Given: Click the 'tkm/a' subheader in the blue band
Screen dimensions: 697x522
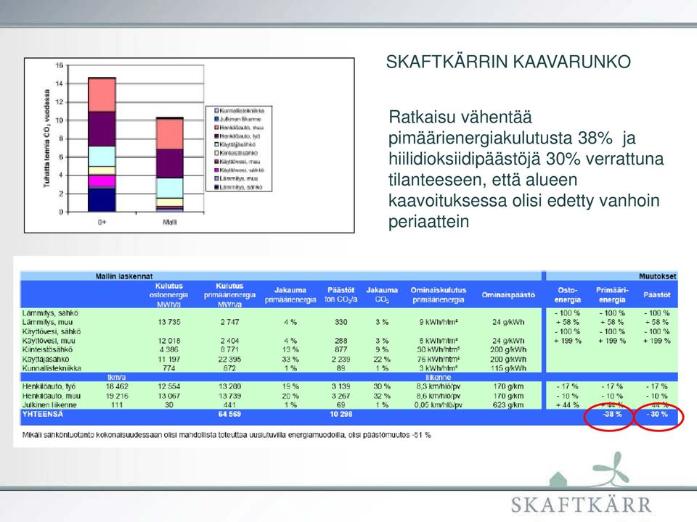Looking at the screenshot, I should click(117, 377).
